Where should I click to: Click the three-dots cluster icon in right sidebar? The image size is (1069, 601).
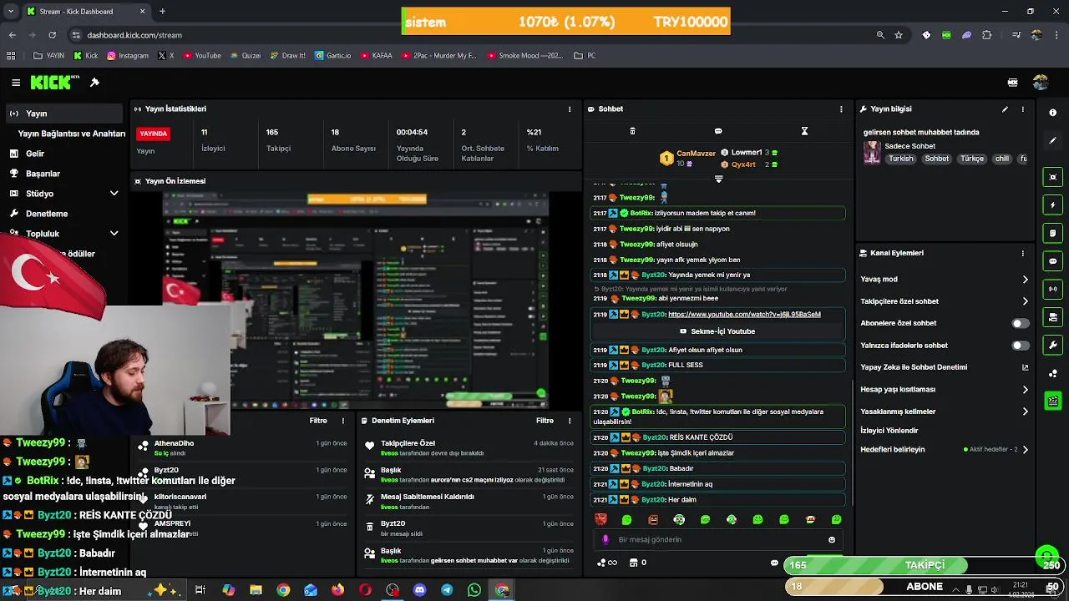[x=1052, y=373]
